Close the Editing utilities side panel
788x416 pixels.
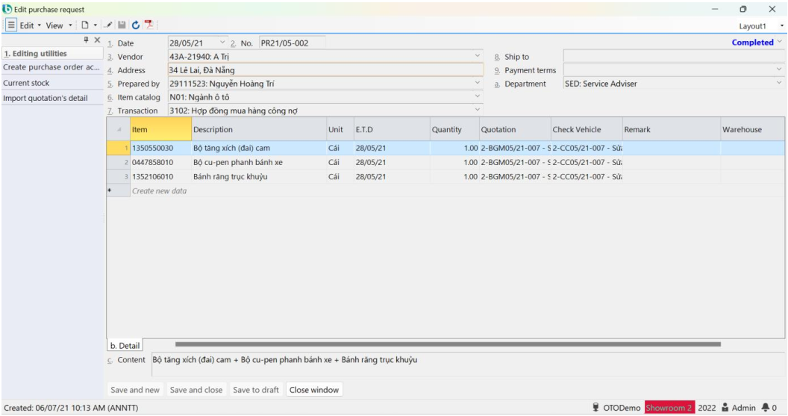[x=97, y=40]
